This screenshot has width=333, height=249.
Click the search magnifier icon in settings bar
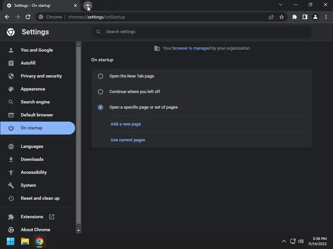[98, 32]
